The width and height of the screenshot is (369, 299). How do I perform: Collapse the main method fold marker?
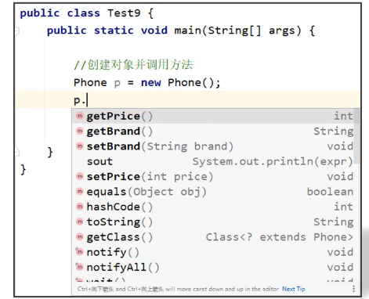pos(17,31)
